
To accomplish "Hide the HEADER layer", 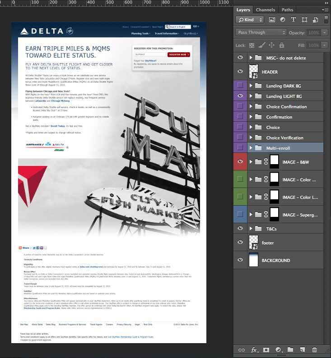I will 240,71.
